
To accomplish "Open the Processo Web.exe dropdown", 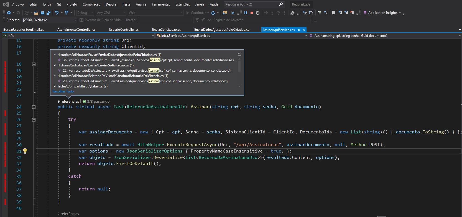I will [x=50, y=20].
